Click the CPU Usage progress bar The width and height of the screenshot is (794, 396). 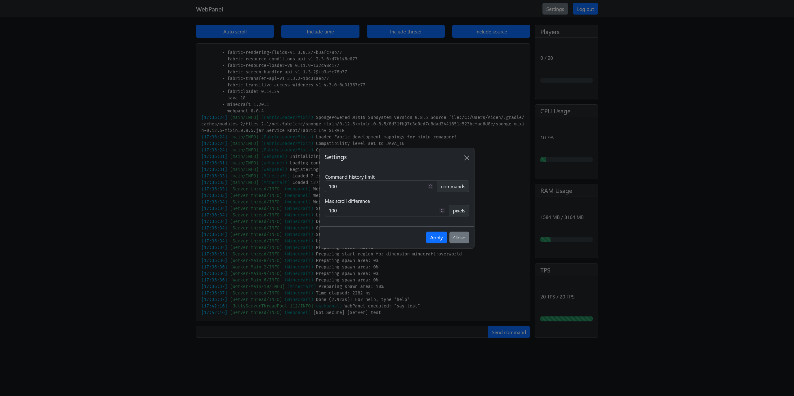coord(566,160)
